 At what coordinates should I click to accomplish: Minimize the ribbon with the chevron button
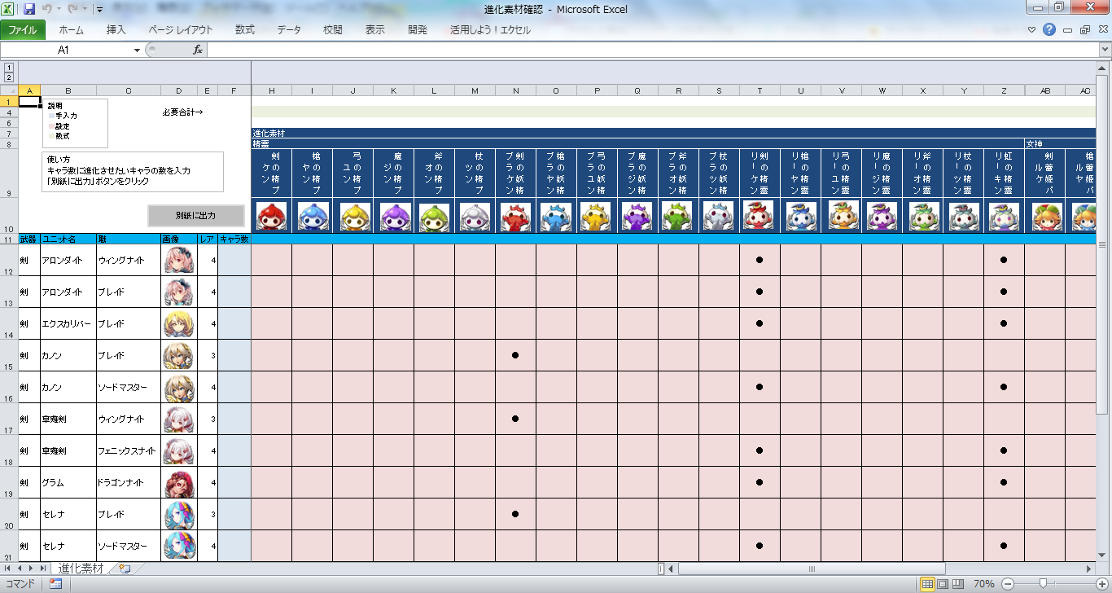[1032, 29]
